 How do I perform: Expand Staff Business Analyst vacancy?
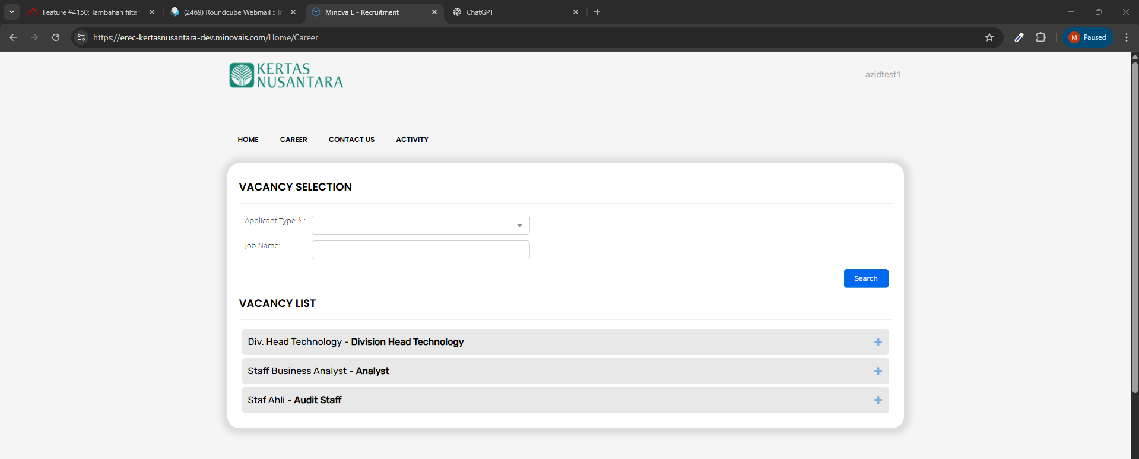point(877,371)
